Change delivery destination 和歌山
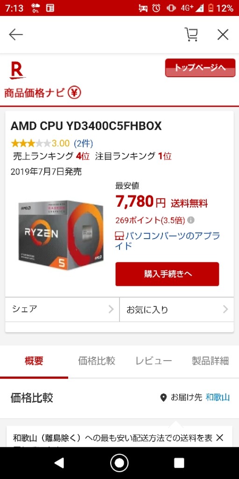This screenshot has height=479, width=239. click(x=218, y=398)
